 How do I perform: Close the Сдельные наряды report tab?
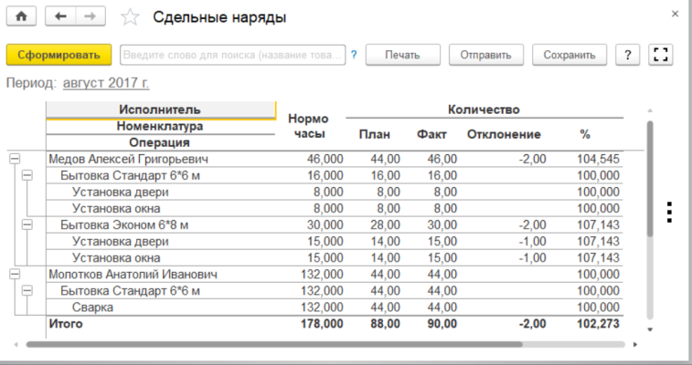(x=675, y=15)
